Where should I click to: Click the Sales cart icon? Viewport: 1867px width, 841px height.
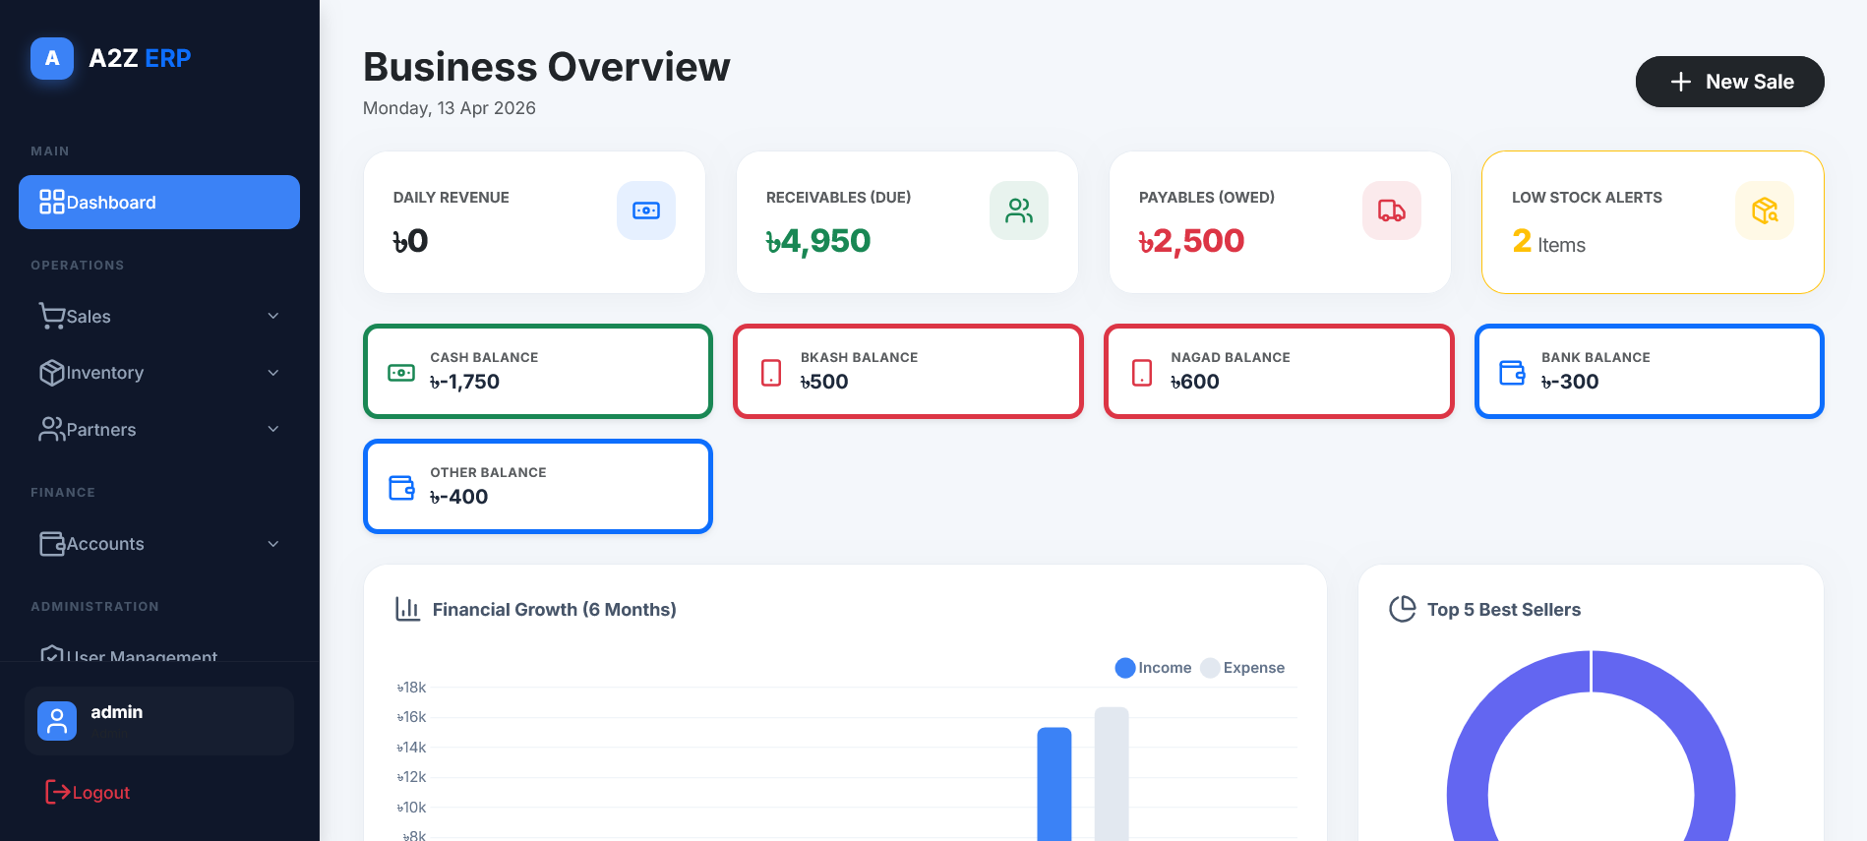pyautogui.click(x=52, y=316)
